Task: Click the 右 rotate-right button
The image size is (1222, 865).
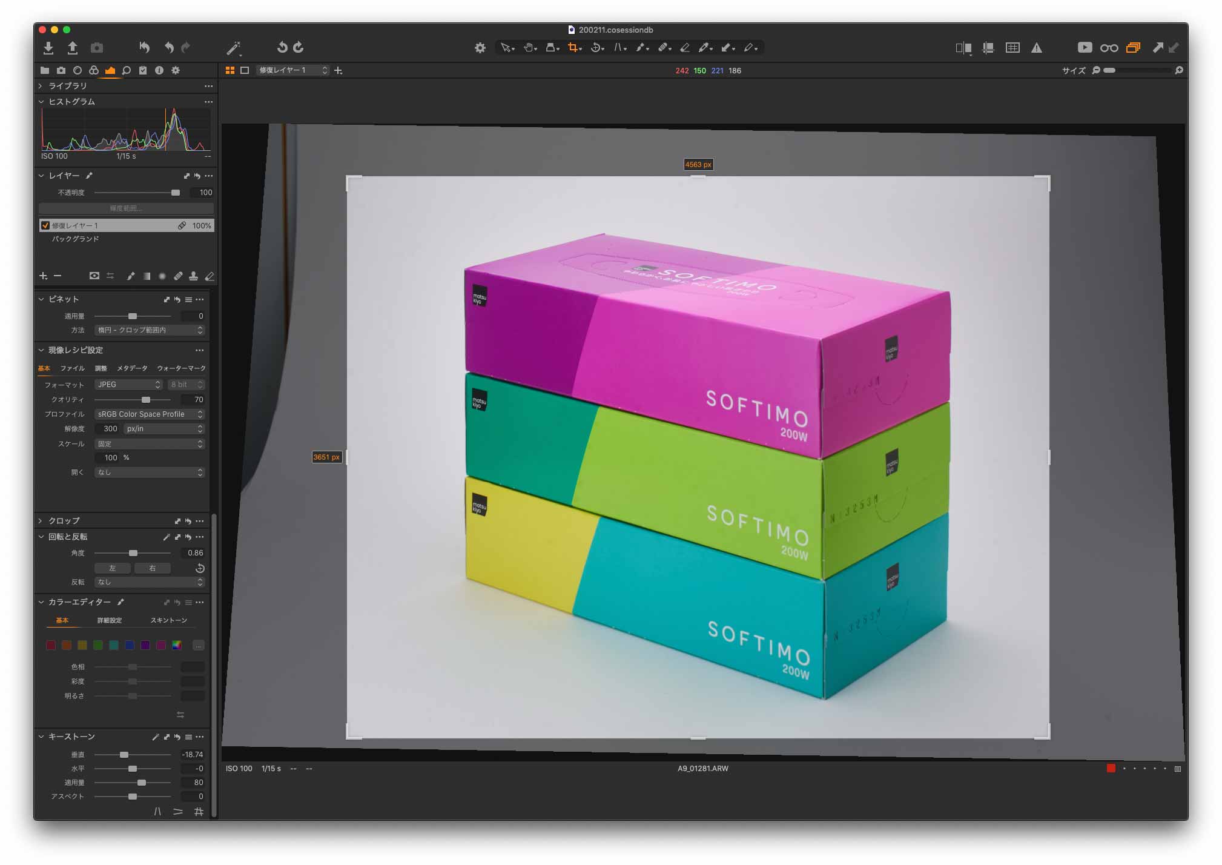Action: pyautogui.click(x=153, y=568)
